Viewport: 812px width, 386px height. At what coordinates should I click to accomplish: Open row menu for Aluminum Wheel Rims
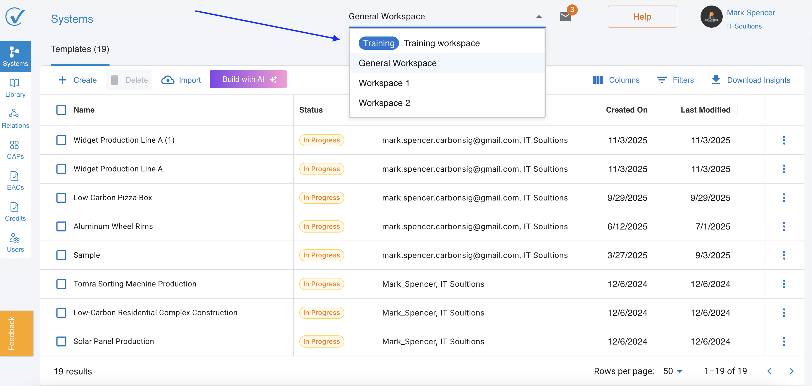pos(784,226)
